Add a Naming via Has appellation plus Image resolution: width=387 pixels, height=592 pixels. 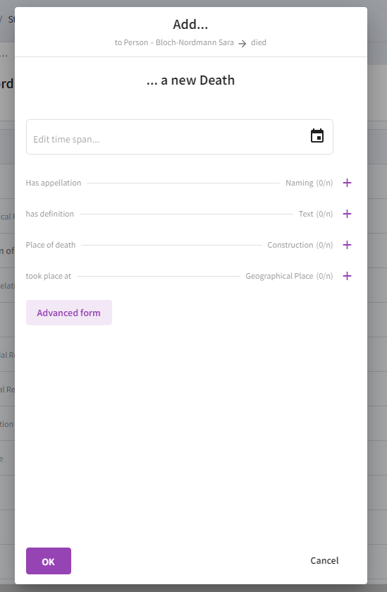pos(347,183)
